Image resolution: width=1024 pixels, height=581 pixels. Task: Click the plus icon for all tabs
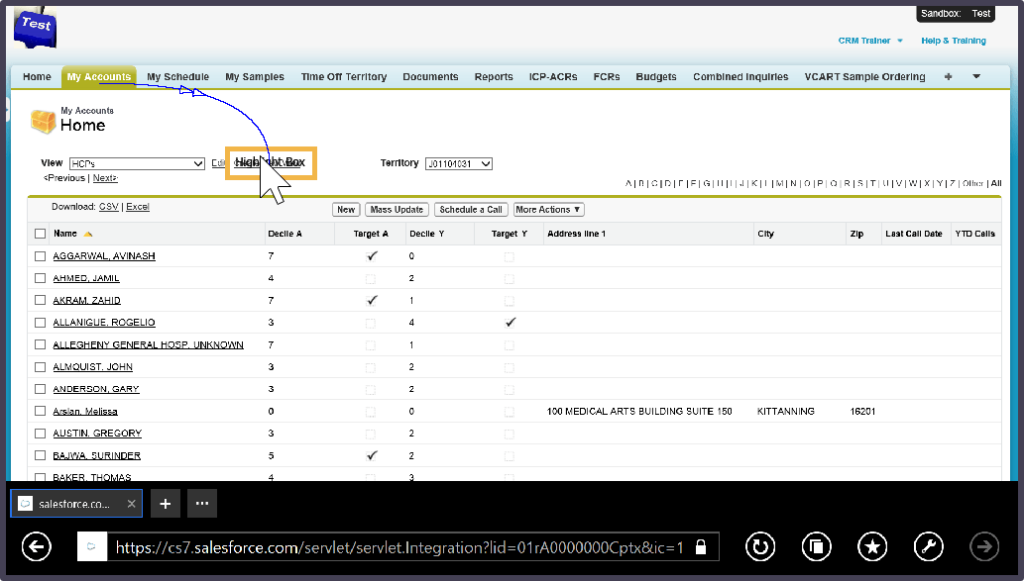click(948, 77)
